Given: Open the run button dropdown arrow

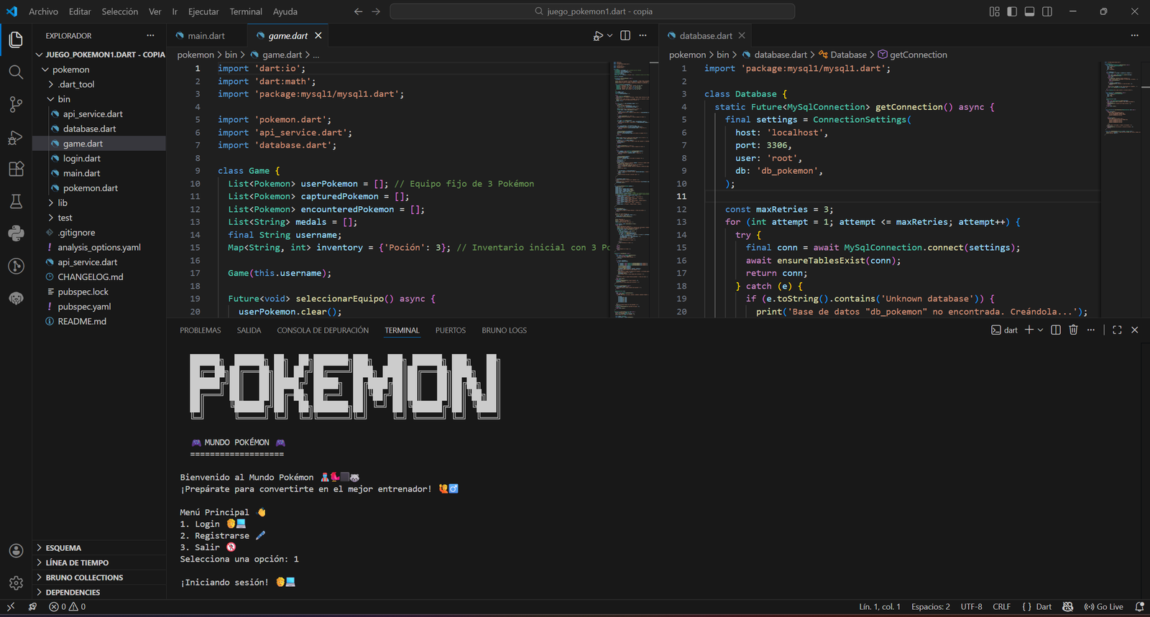Looking at the screenshot, I should click(610, 35).
